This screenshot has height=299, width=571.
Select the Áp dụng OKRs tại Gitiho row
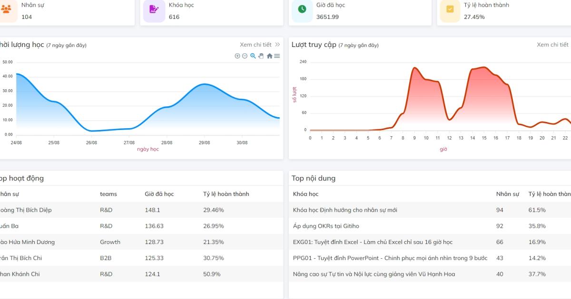pos(430,226)
